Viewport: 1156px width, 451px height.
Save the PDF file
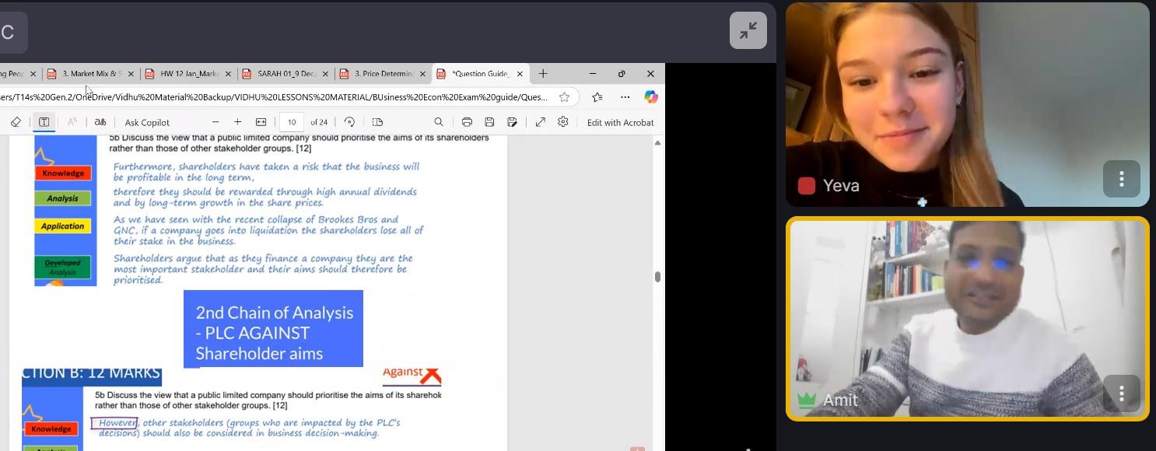click(489, 122)
